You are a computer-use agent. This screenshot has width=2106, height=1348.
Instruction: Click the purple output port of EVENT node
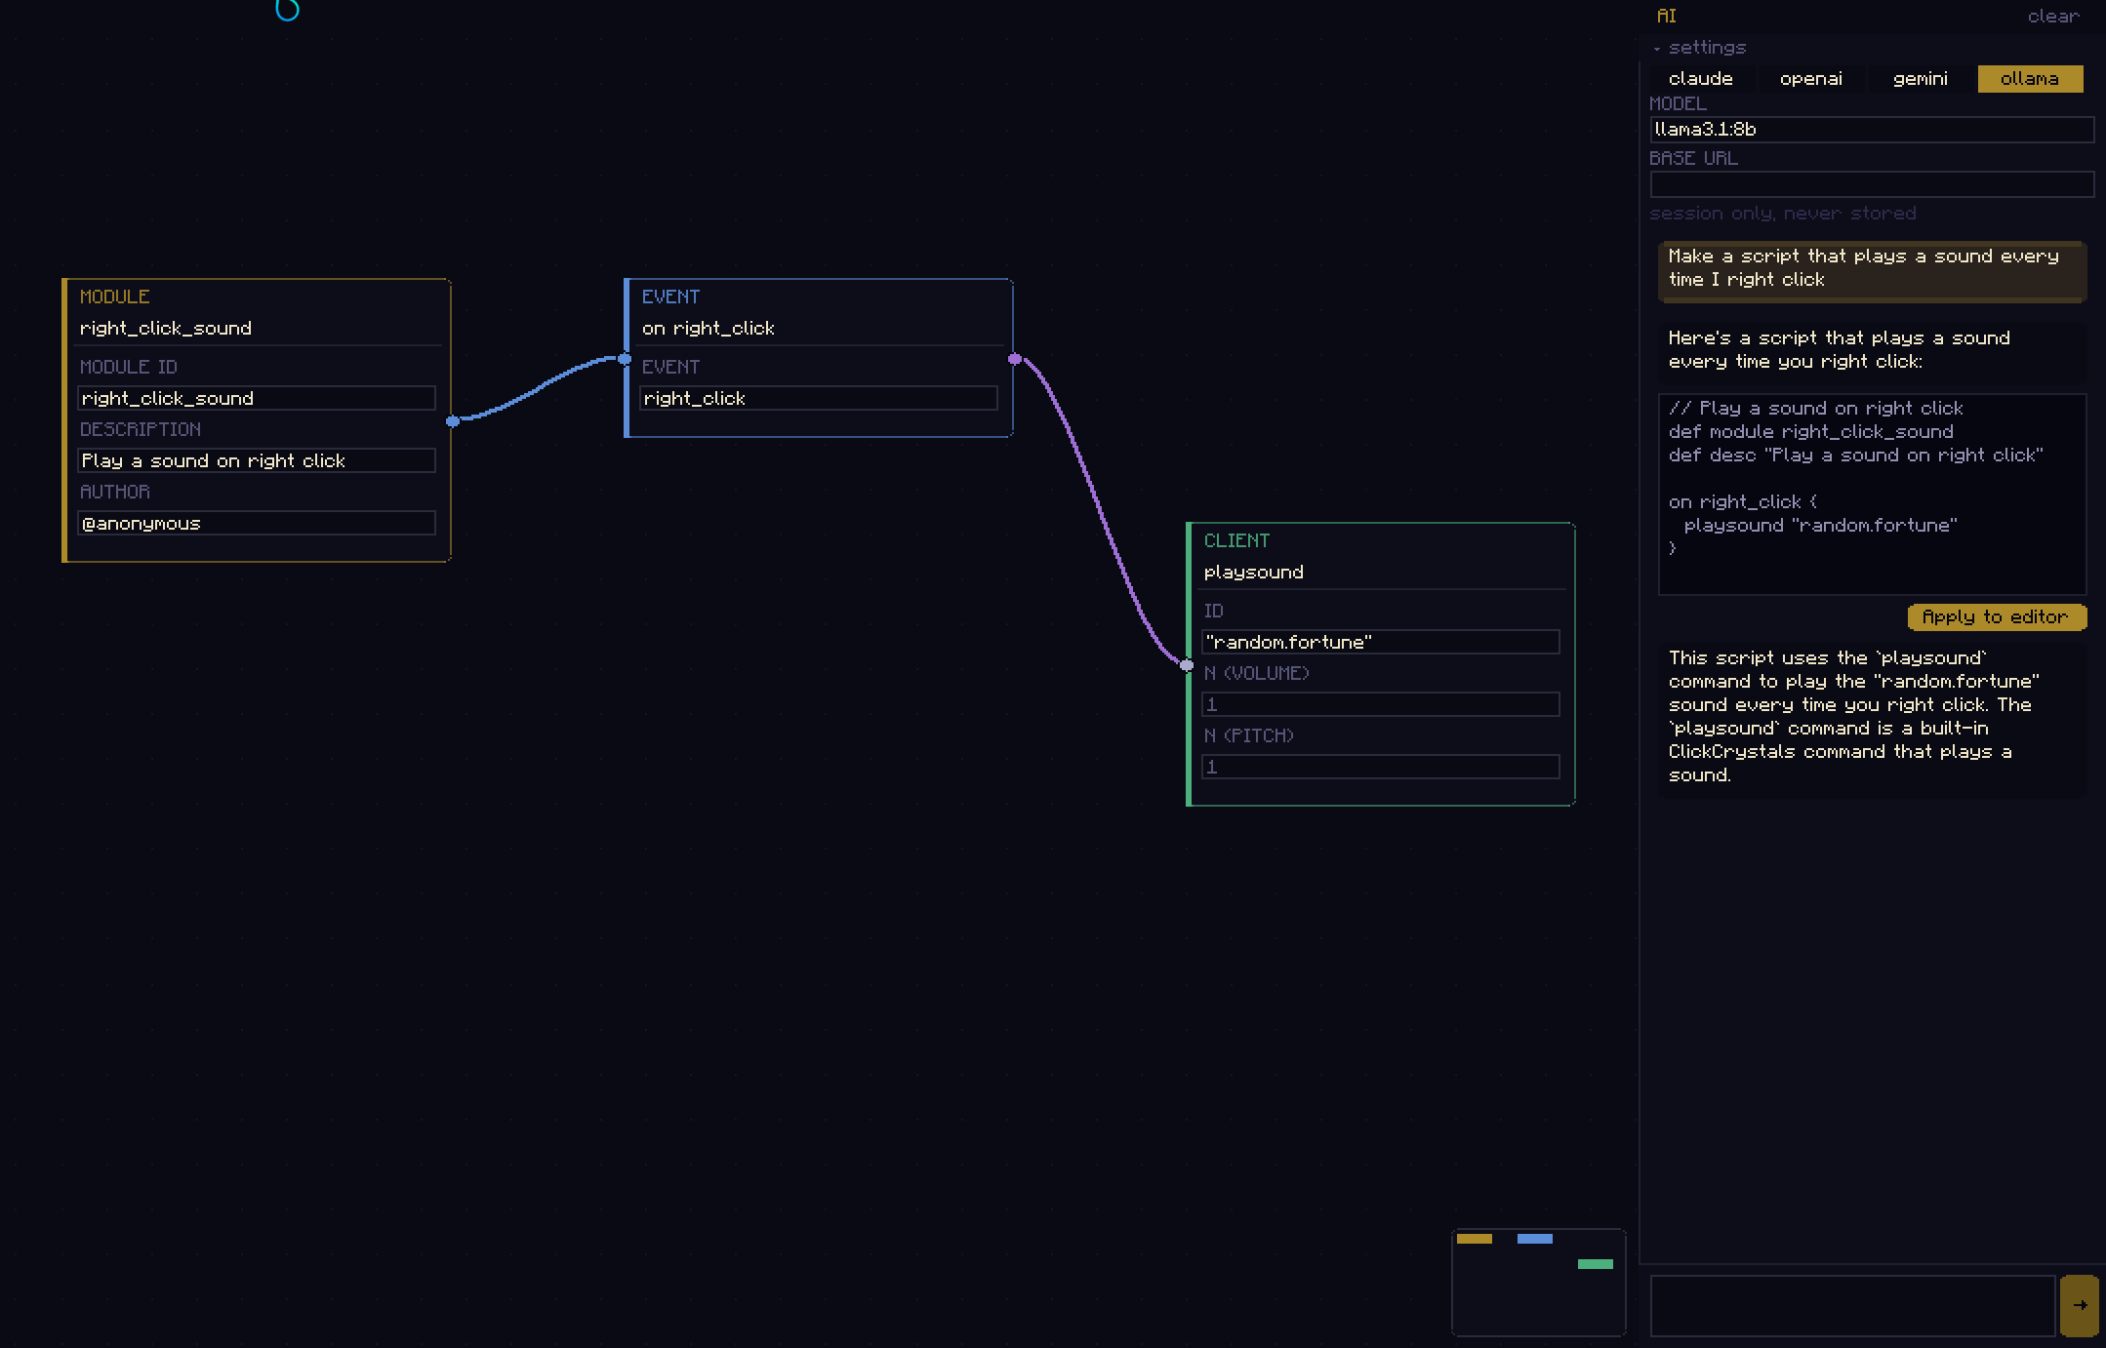tap(1015, 359)
